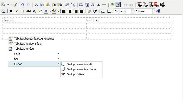This screenshot has width=183, height=101.
Task: Click the anchor icon in toolbar
Action: (x=98, y=5)
